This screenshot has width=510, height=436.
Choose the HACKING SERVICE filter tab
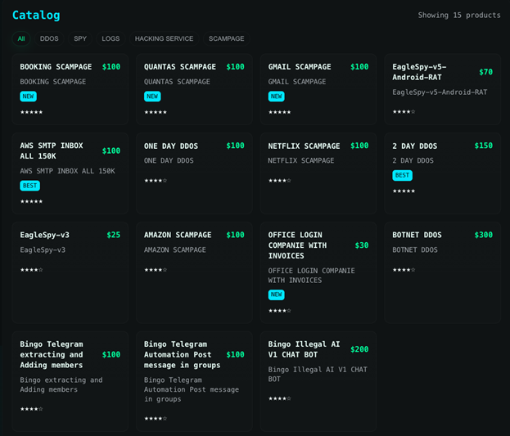164,38
